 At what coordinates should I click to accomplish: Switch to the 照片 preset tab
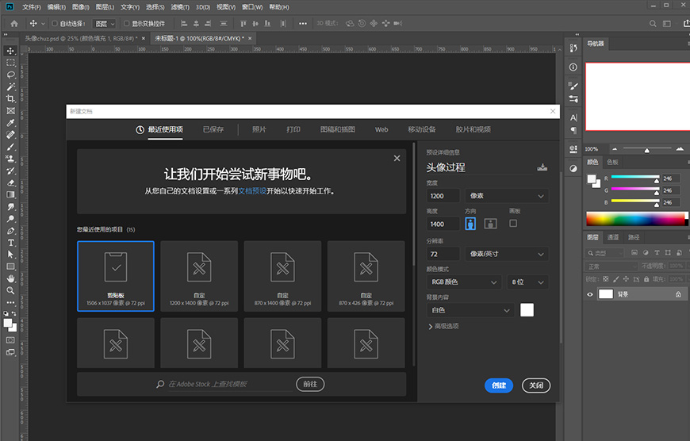pyautogui.click(x=259, y=129)
